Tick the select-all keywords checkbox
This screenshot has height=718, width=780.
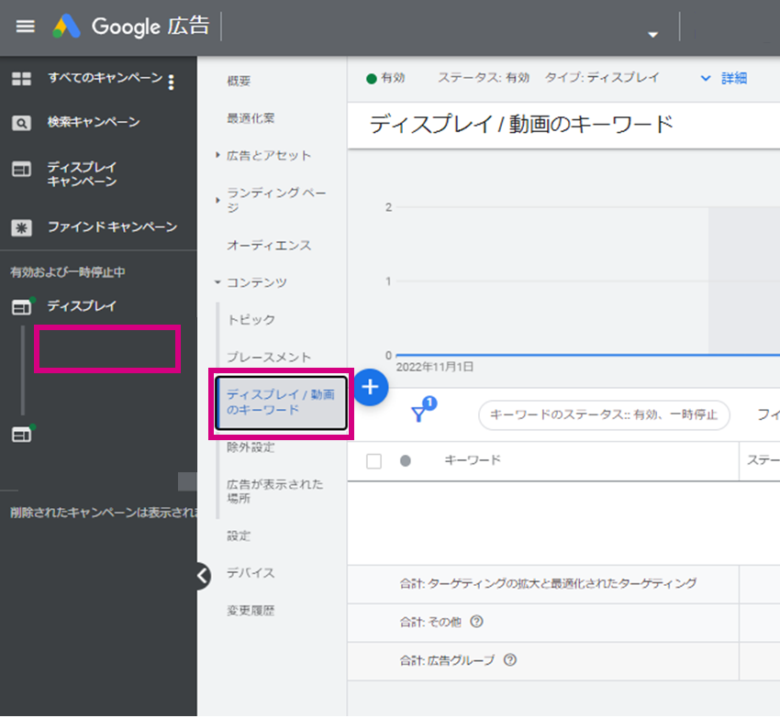coord(373,461)
